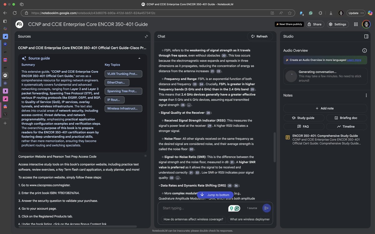The width and height of the screenshot is (375, 234).
Task: Click the '1 source' indicator
Action: (x=252, y=208)
